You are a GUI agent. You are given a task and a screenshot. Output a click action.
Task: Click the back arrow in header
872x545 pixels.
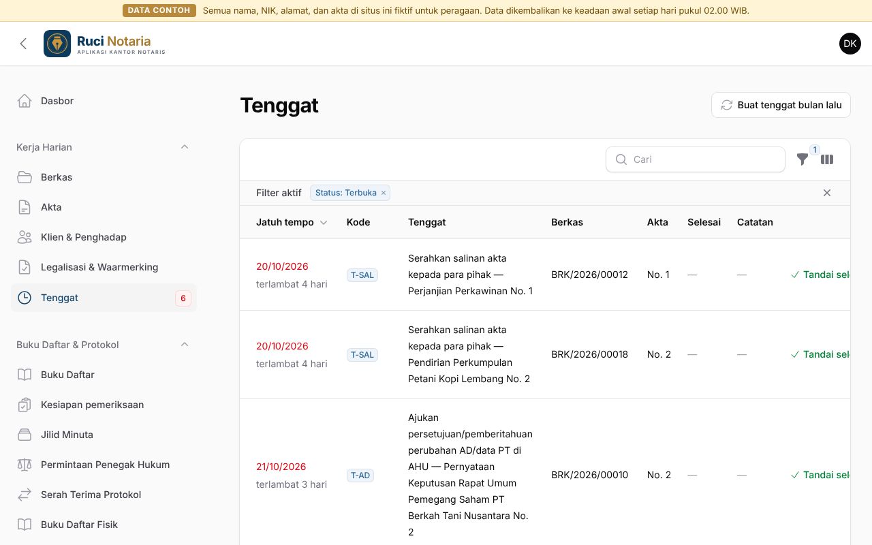coord(23,44)
